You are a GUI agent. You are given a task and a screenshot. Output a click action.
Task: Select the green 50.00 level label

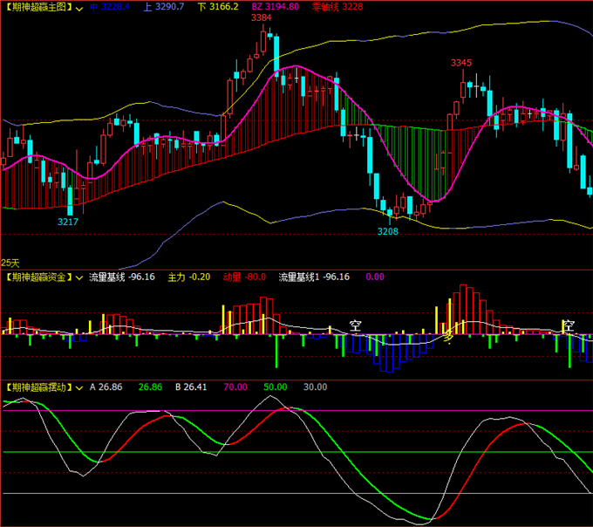click(x=275, y=387)
